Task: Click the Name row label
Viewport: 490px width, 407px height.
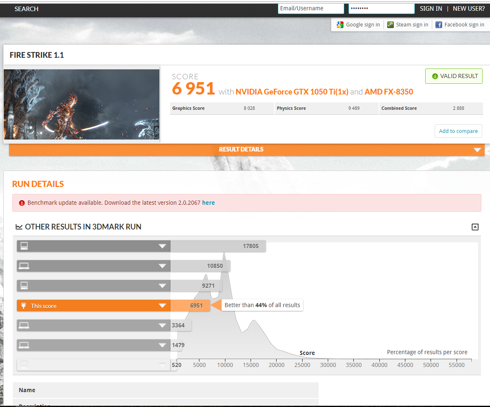Action: click(x=27, y=390)
